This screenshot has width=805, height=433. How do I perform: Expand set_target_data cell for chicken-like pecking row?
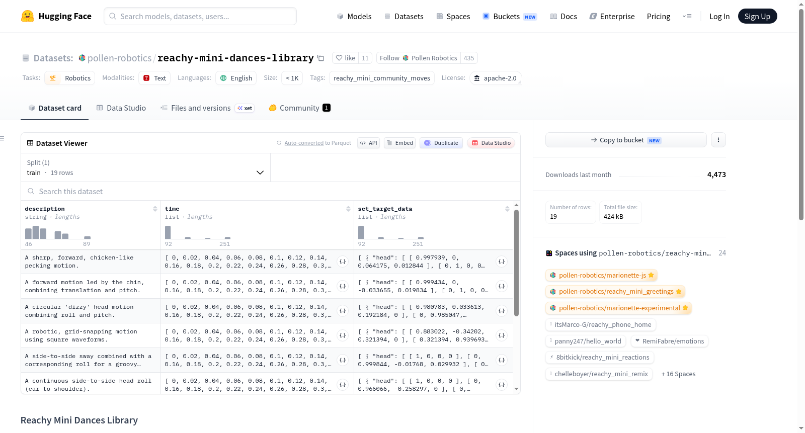pos(502,262)
